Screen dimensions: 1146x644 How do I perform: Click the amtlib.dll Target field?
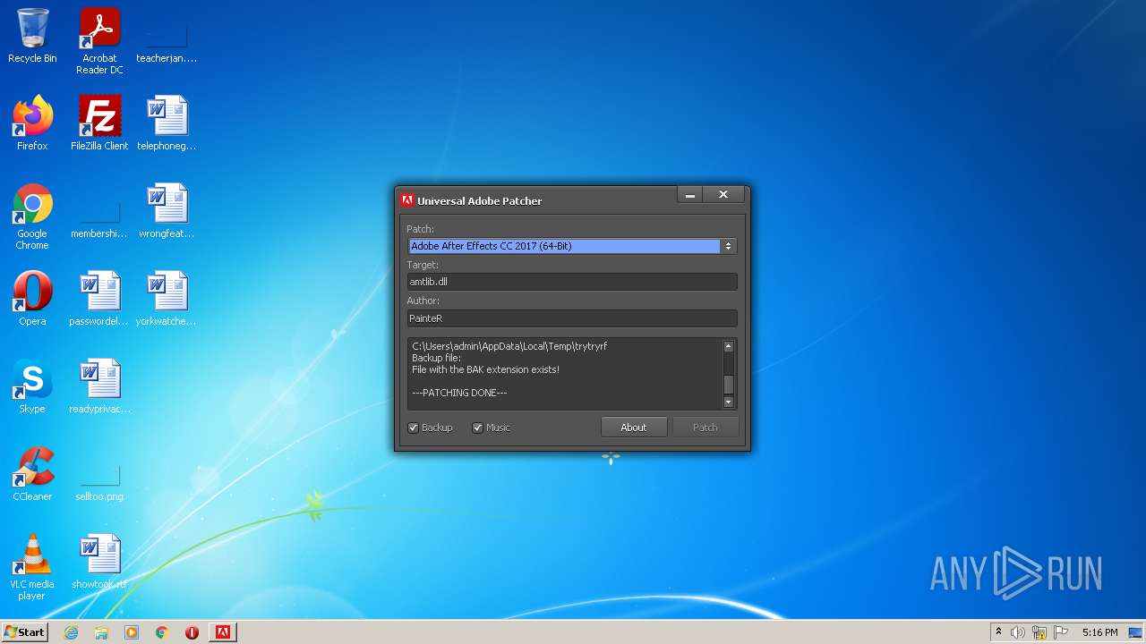(x=571, y=282)
